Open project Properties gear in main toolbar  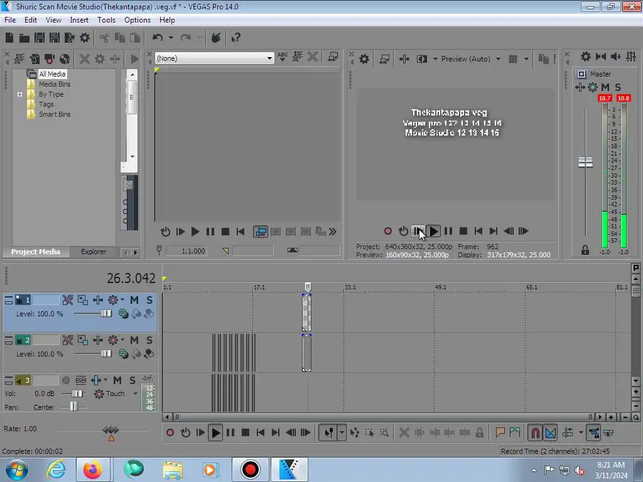point(85,38)
